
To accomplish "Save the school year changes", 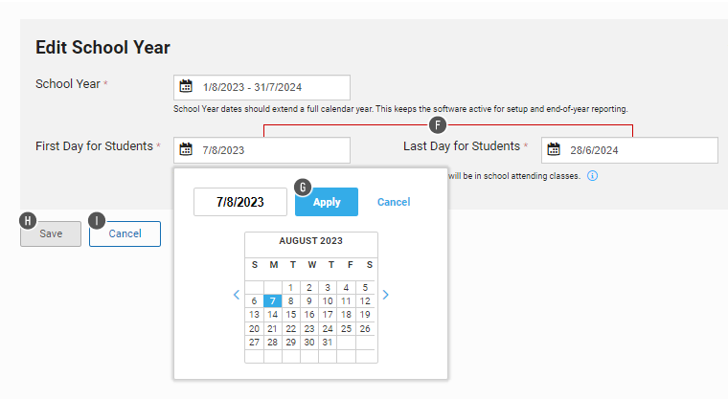I will 51,233.
